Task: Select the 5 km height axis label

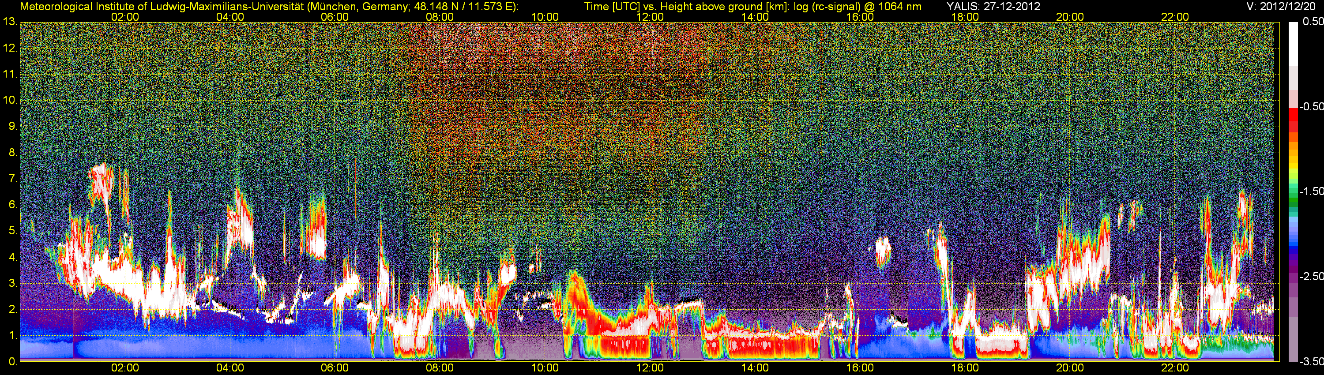Action: 13,231
